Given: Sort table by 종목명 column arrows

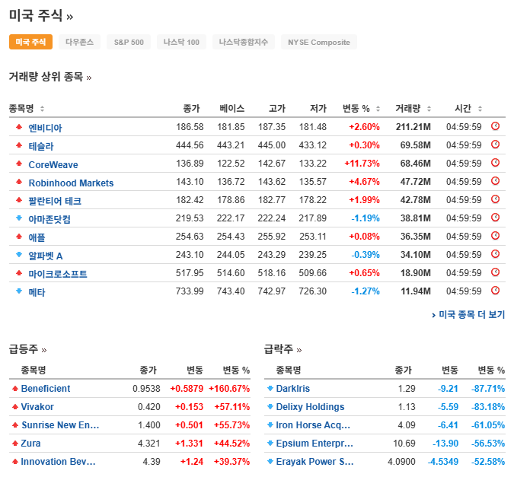Looking at the screenshot, I should pyautogui.click(x=42, y=109).
